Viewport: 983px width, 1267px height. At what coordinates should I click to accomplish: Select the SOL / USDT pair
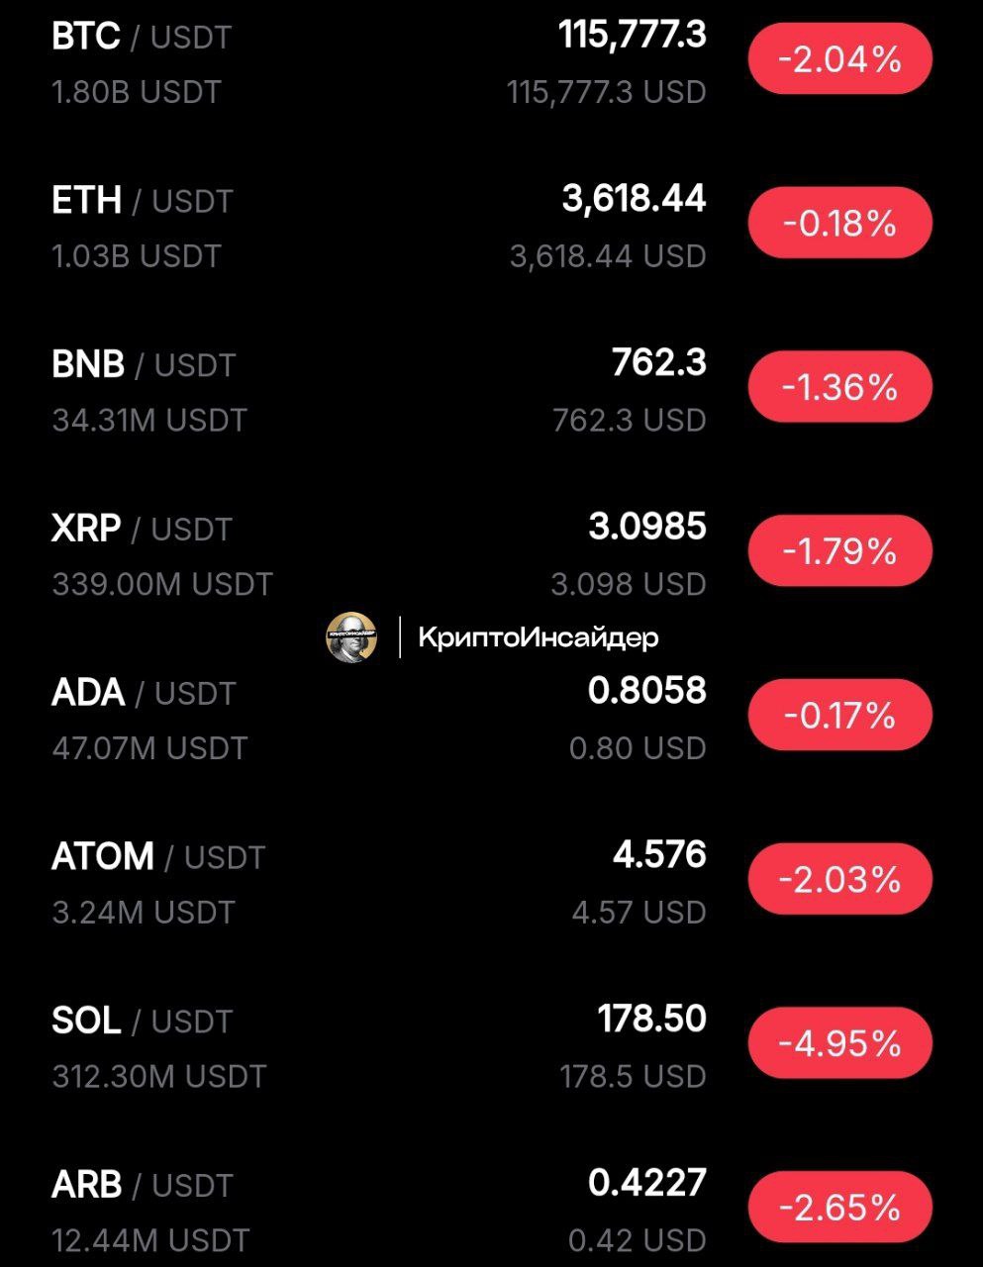(x=491, y=1046)
